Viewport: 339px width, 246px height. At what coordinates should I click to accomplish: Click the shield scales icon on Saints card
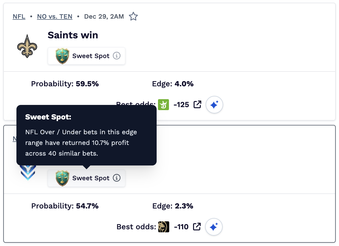pos(62,56)
